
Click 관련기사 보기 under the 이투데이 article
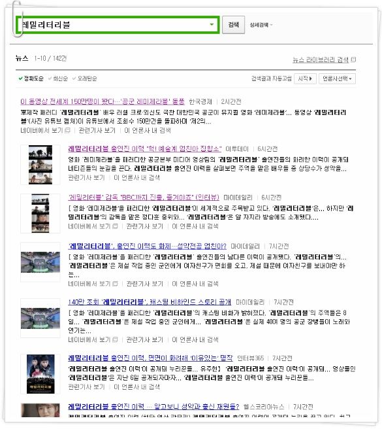[x=86, y=178]
